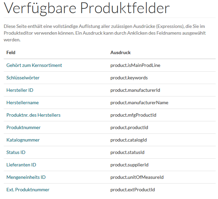Select the Herstellername field link
The image size is (218, 199).
tap(23, 103)
